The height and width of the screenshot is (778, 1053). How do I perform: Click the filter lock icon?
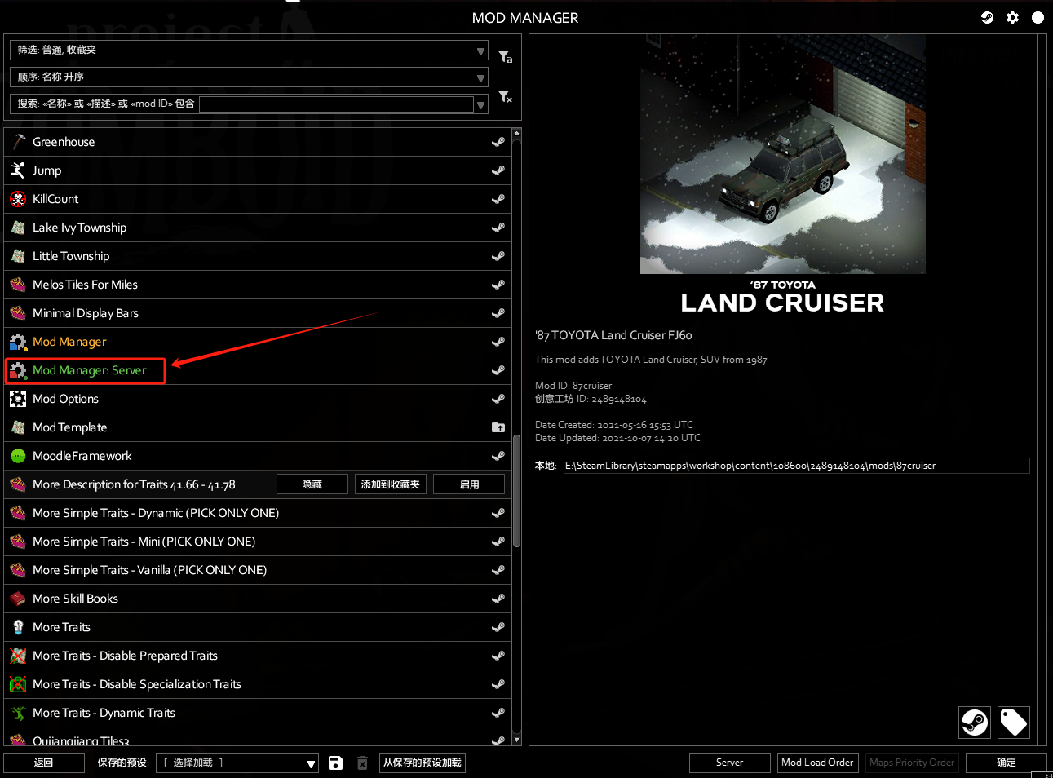[x=505, y=56]
